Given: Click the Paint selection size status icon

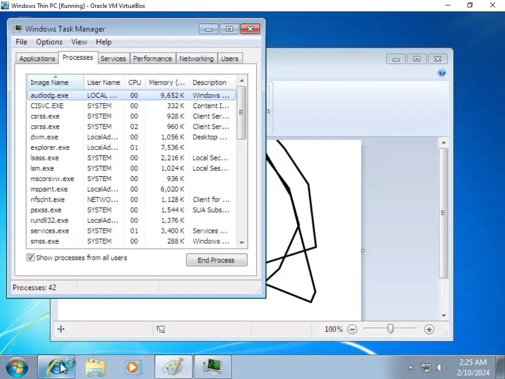Looking at the screenshot, I should point(161,329).
